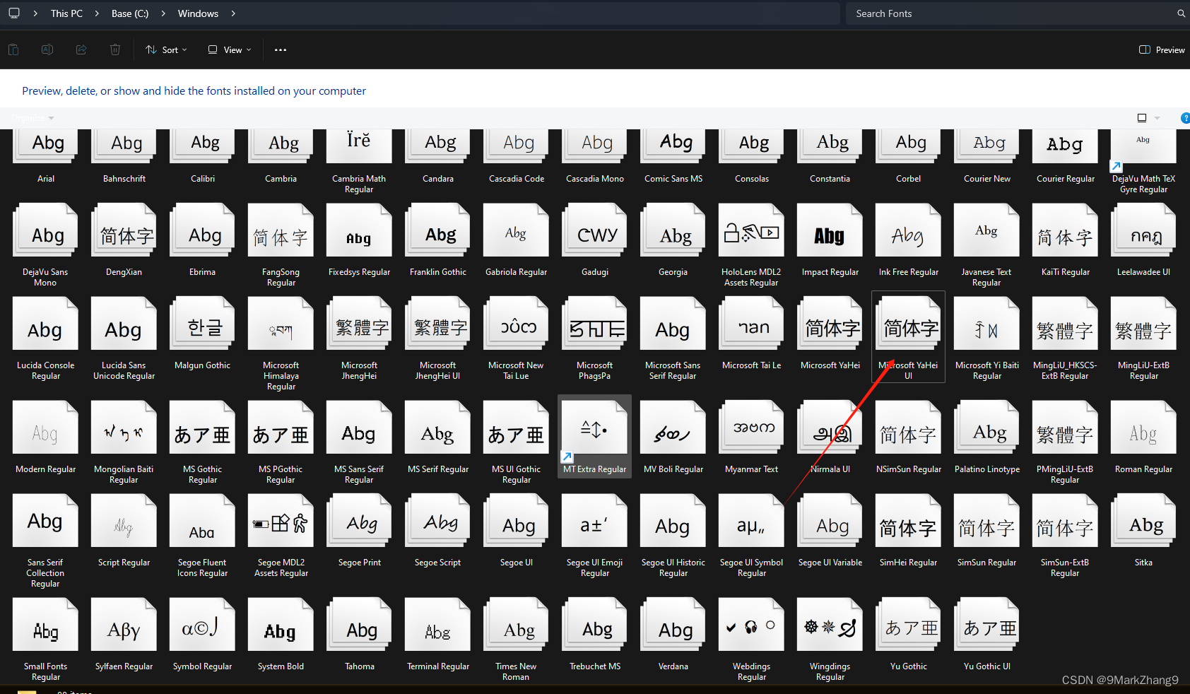
Task: Click the Lucida Console Regular label
Action: (x=46, y=370)
